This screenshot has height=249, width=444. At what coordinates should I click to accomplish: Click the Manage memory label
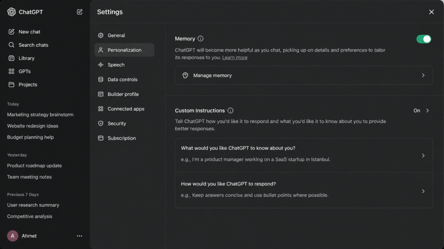point(212,75)
